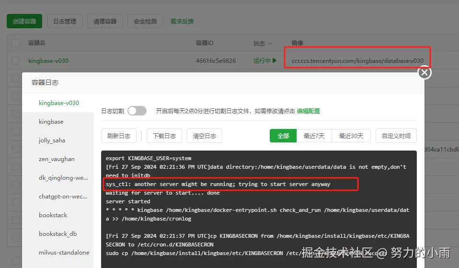Click the 容器名 column header
Image resolution: width=459 pixels, height=268 pixels.
click(x=36, y=43)
